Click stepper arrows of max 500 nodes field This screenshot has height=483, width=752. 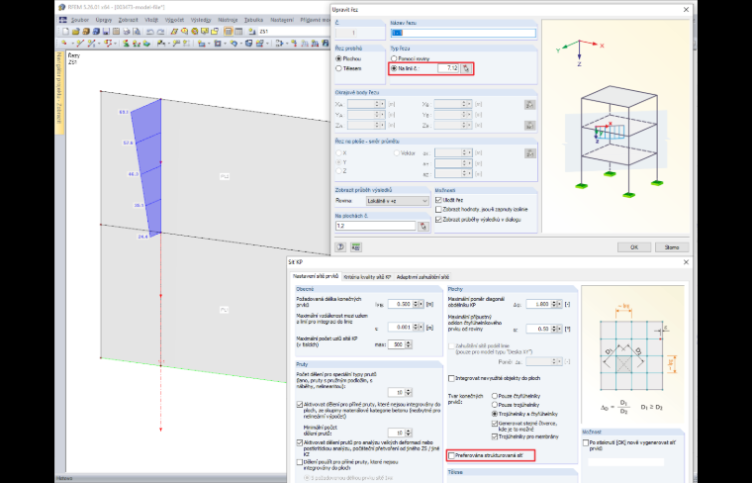pyautogui.click(x=409, y=344)
